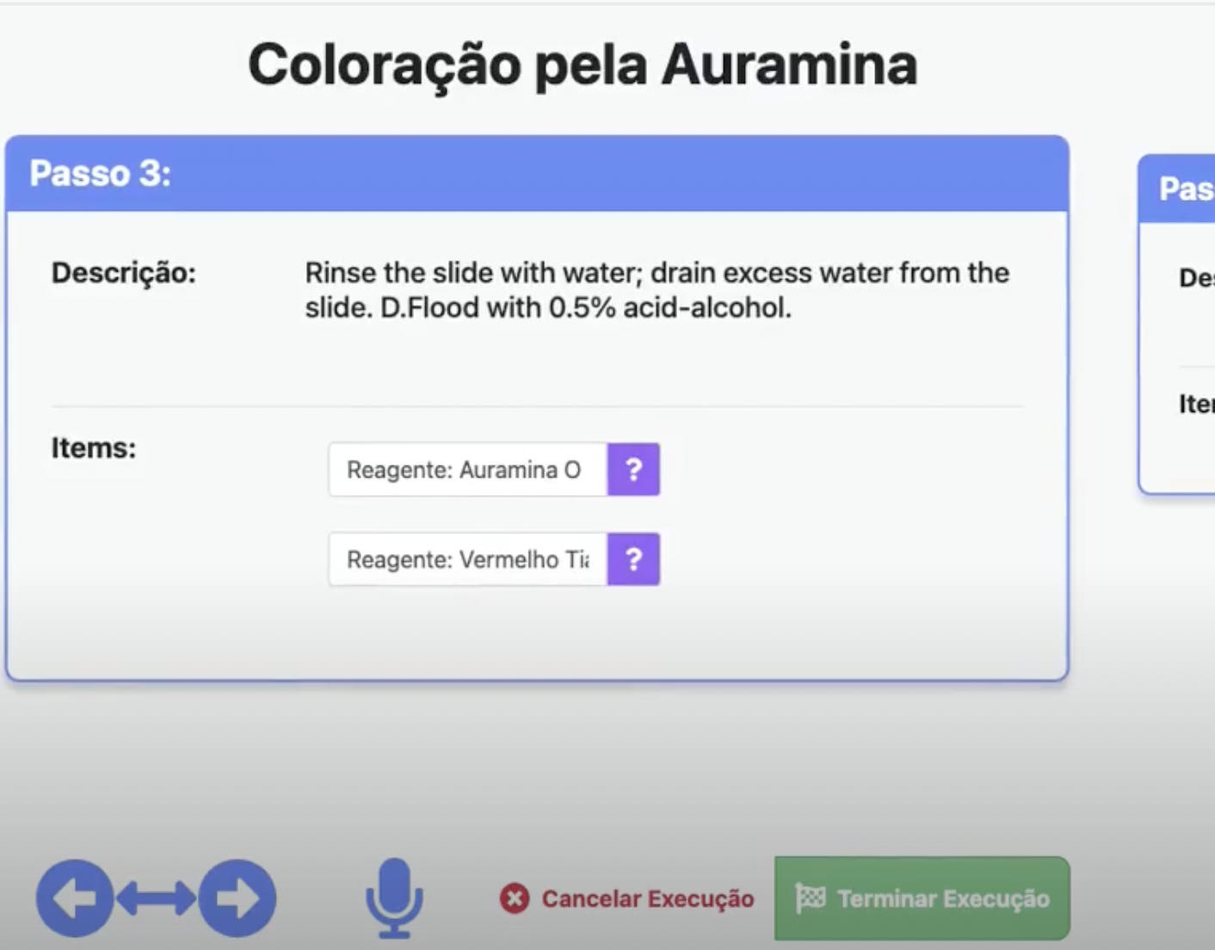Click the step description text about rinsing
Image resolution: width=1215 pixels, height=950 pixels.
(x=657, y=290)
